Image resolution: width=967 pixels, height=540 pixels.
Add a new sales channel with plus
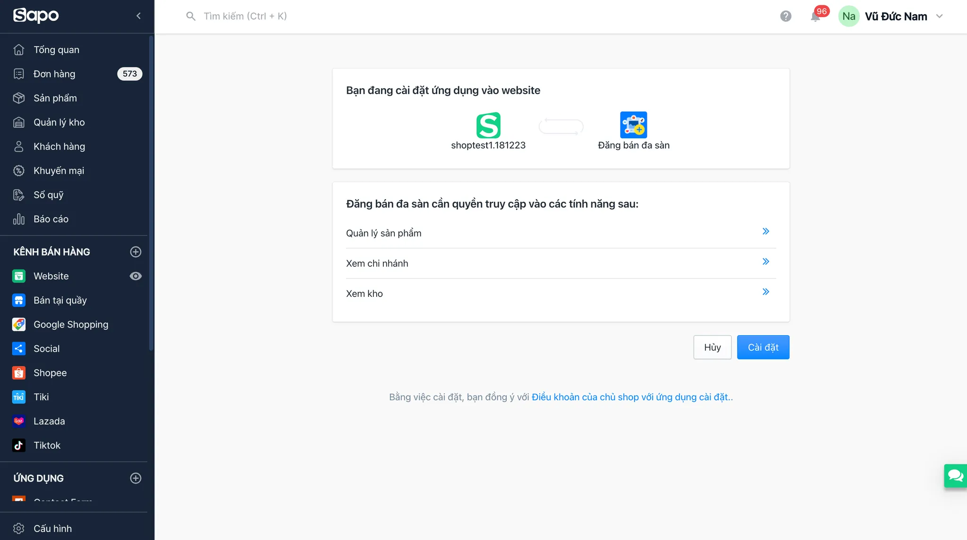click(x=136, y=252)
